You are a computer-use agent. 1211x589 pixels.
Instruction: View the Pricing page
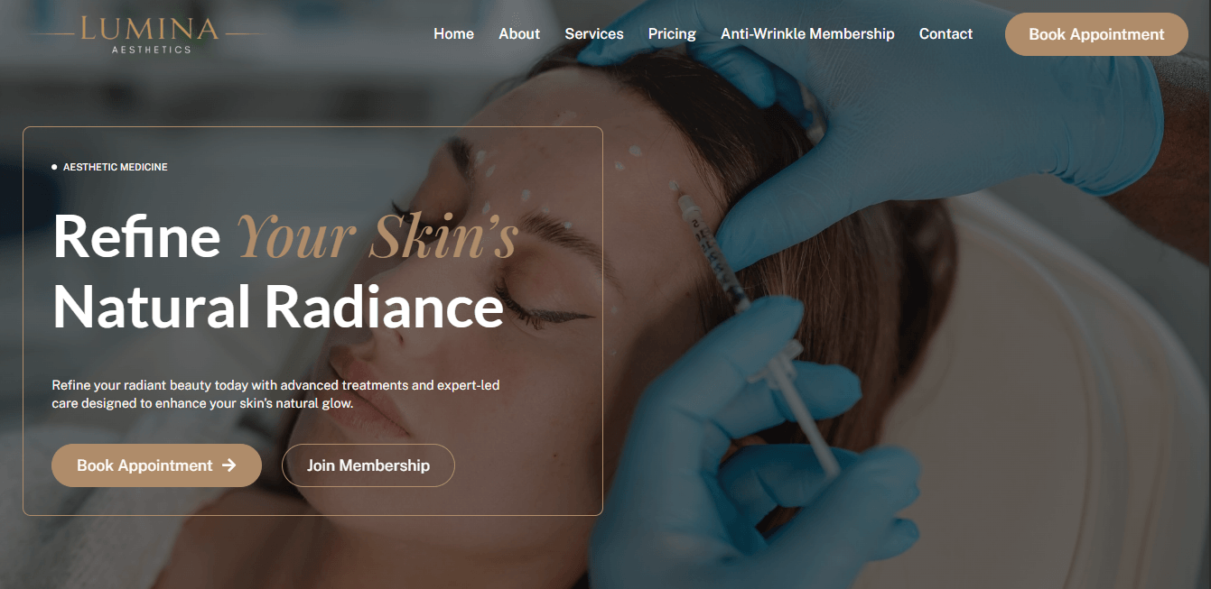(x=672, y=34)
